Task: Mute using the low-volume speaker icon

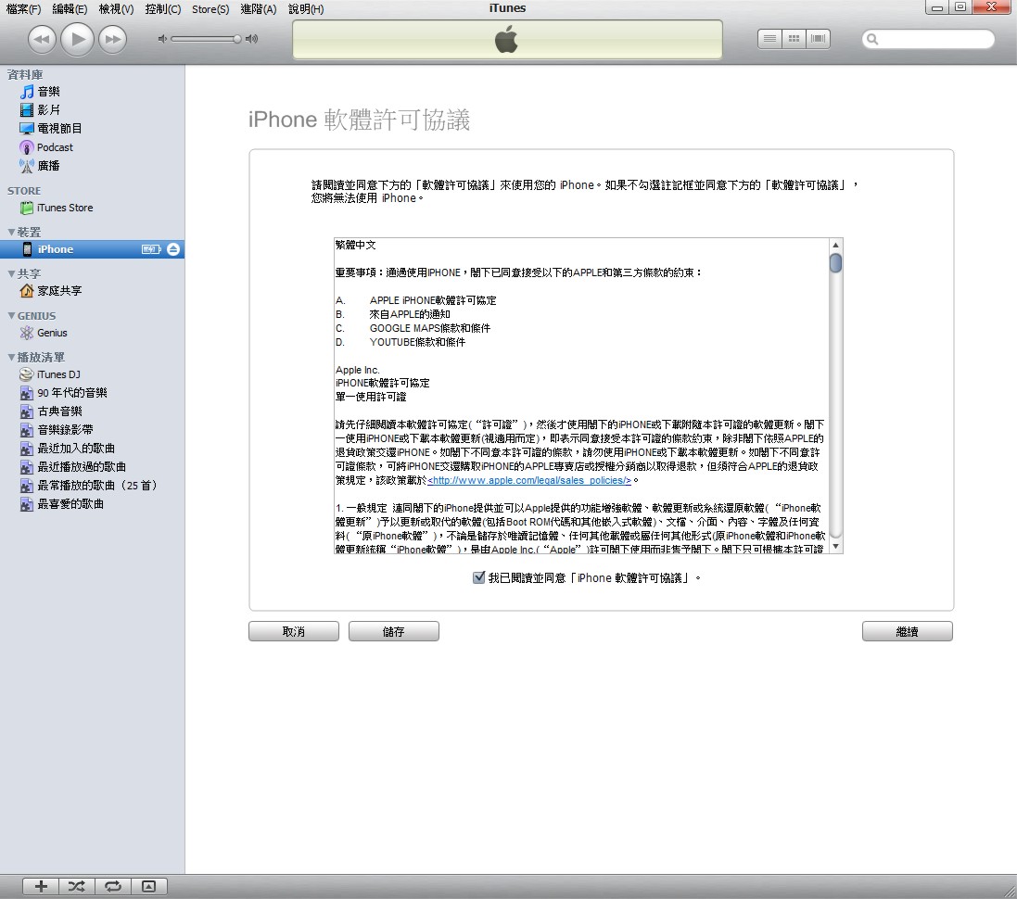Action: (x=162, y=39)
